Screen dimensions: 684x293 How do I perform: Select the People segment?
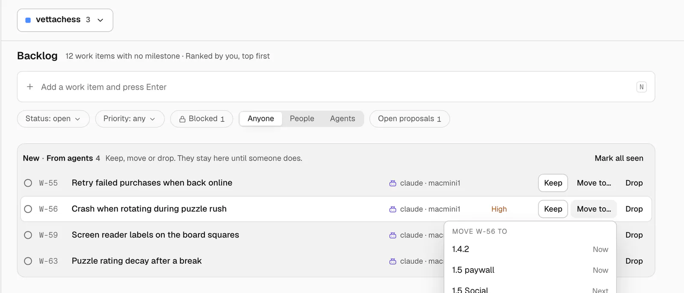pos(302,119)
